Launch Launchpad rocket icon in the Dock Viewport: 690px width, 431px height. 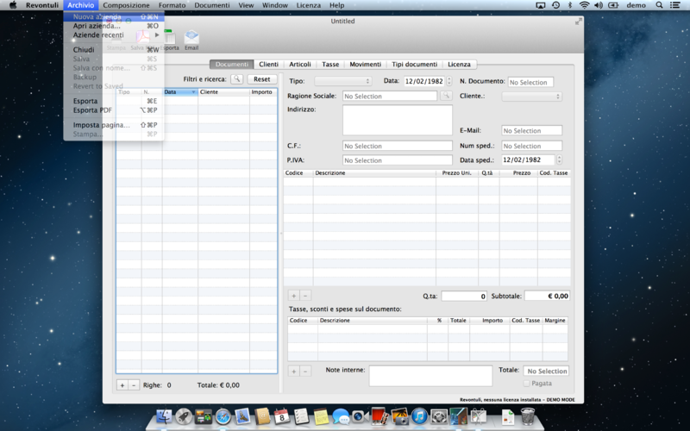point(184,415)
